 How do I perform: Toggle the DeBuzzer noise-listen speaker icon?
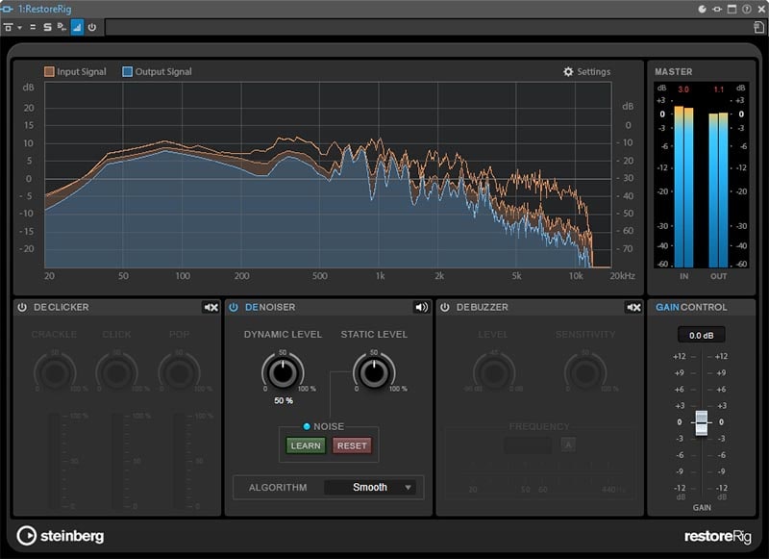pos(633,307)
